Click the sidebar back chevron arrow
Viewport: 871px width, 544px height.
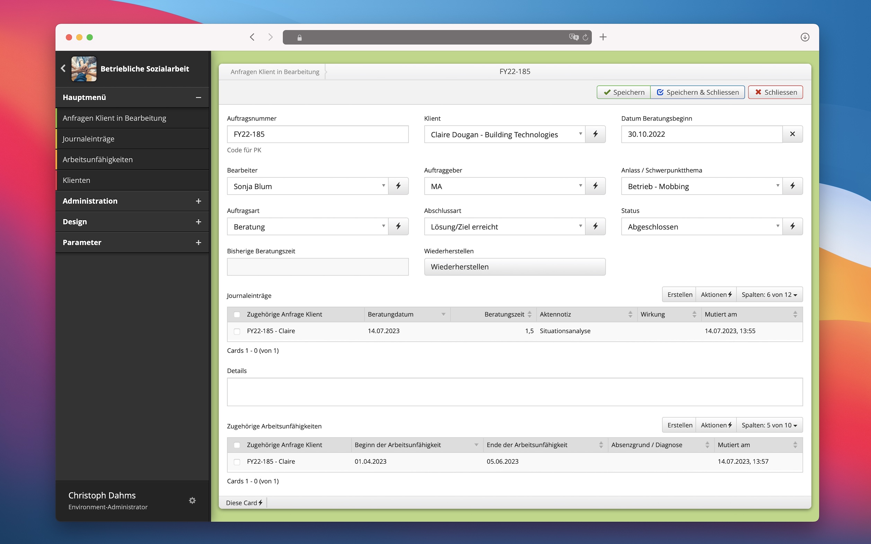pos(63,68)
